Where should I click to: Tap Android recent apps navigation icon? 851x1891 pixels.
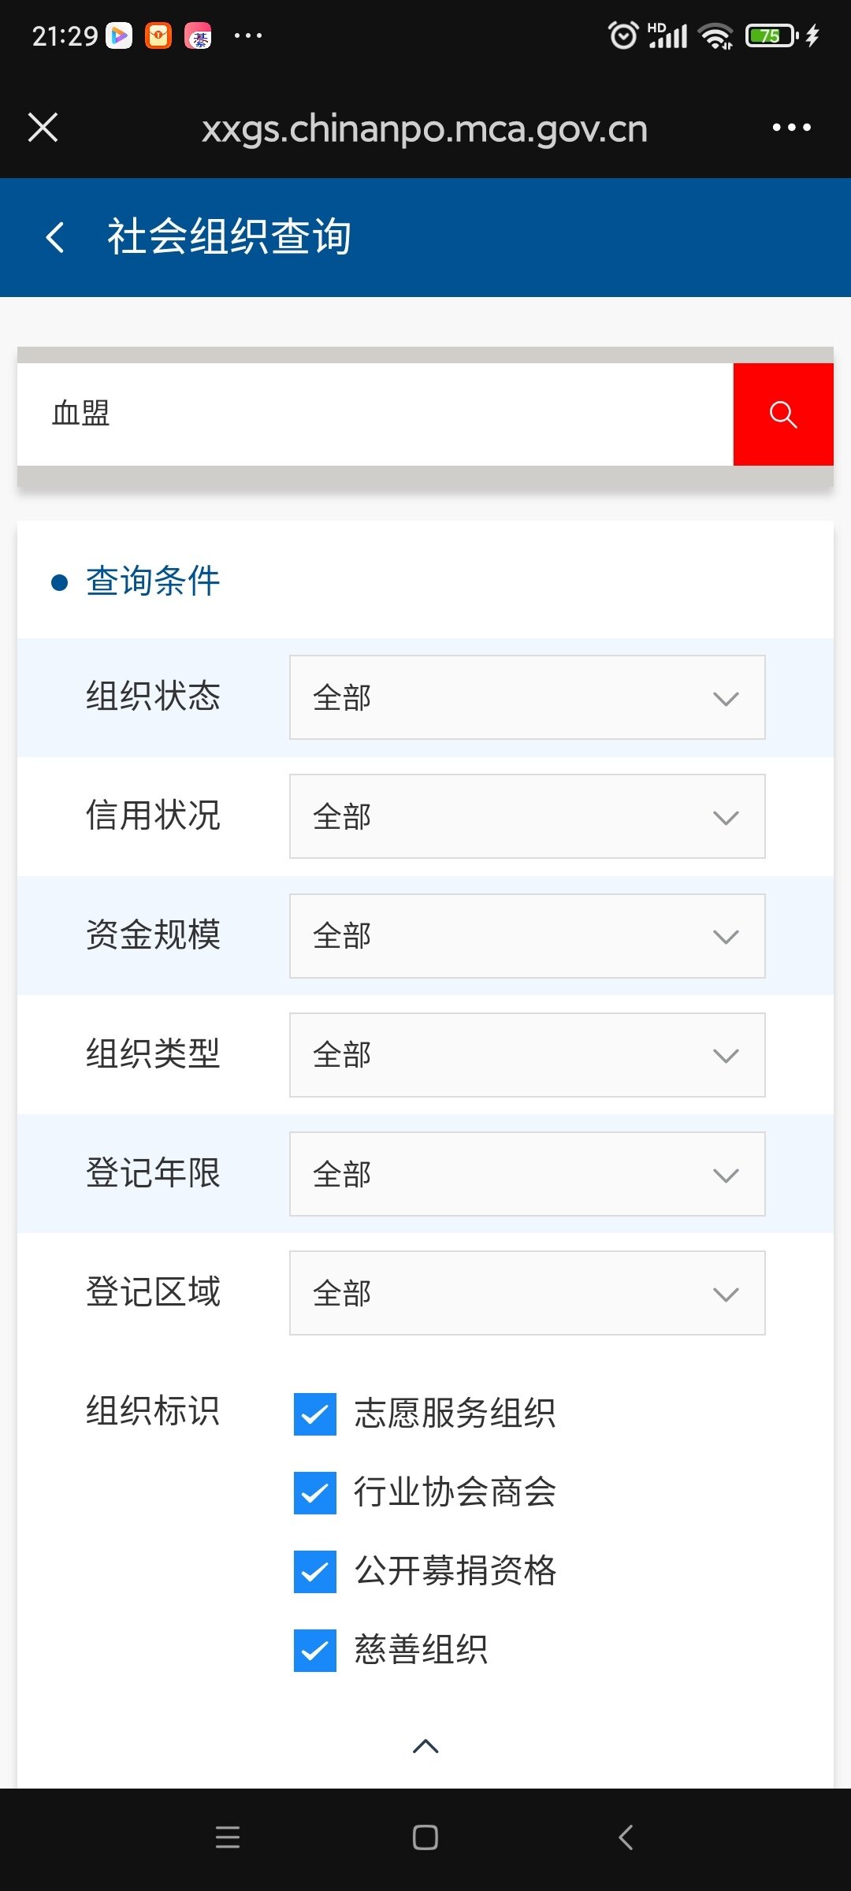tap(228, 1837)
